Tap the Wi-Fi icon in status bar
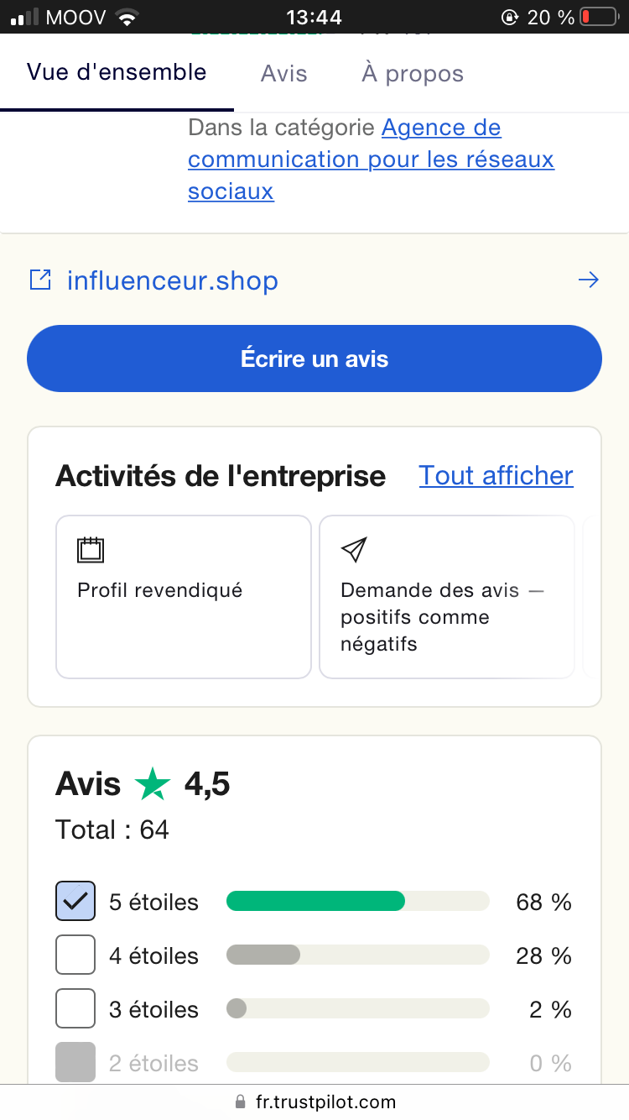 point(127,17)
